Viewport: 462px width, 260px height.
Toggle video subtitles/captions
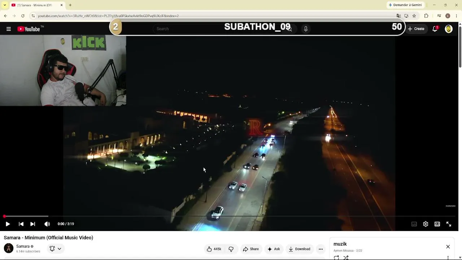(414, 224)
